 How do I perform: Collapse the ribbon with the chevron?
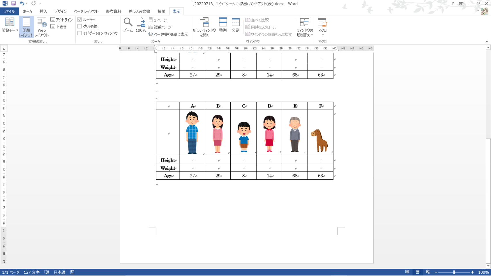(487, 42)
